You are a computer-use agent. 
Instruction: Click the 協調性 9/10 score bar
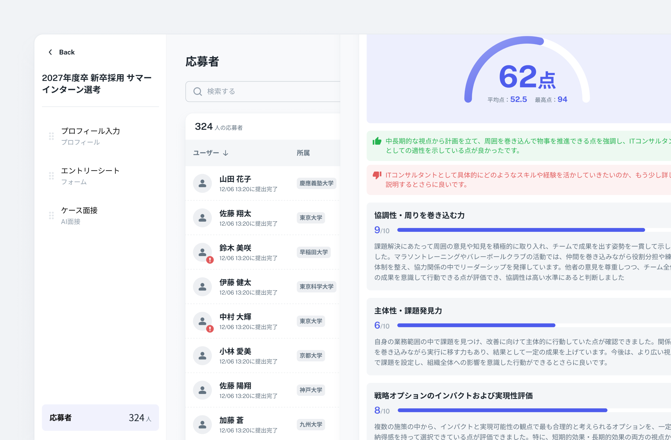coord(521,230)
